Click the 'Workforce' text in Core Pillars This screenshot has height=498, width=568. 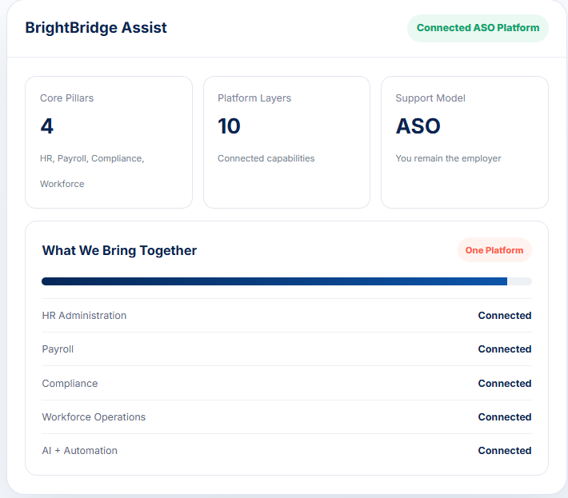pyautogui.click(x=62, y=184)
